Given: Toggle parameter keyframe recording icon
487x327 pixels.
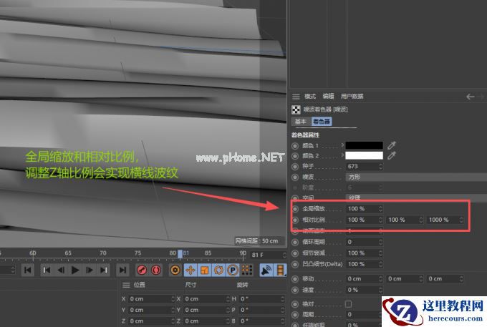Looking at the screenshot, I should pos(233,270).
